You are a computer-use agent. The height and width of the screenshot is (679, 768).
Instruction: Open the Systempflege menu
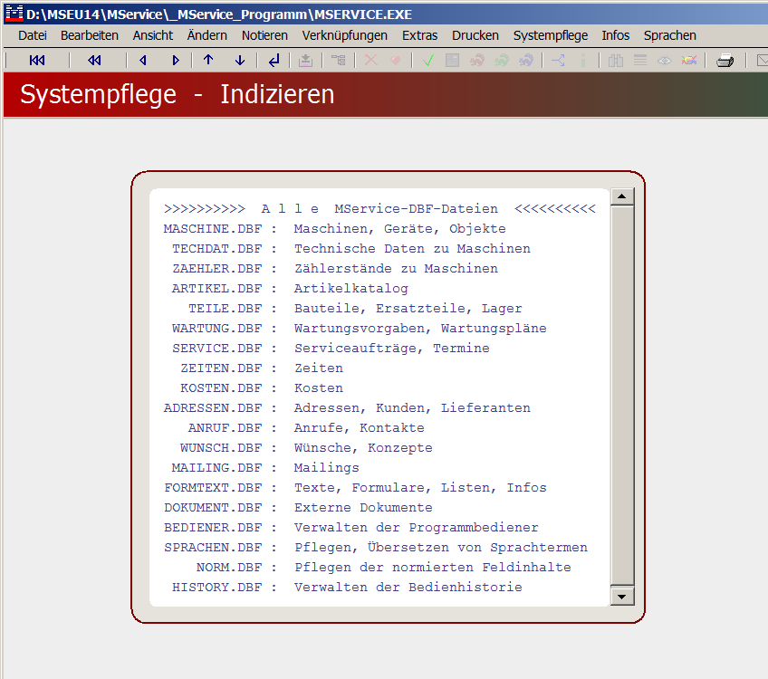tap(550, 35)
